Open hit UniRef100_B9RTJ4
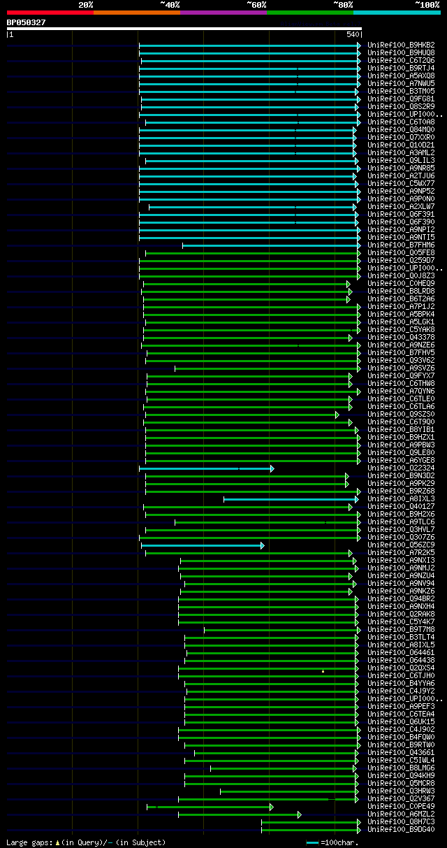Viewport: 447px width, 848px height. [x=401, y=68]
